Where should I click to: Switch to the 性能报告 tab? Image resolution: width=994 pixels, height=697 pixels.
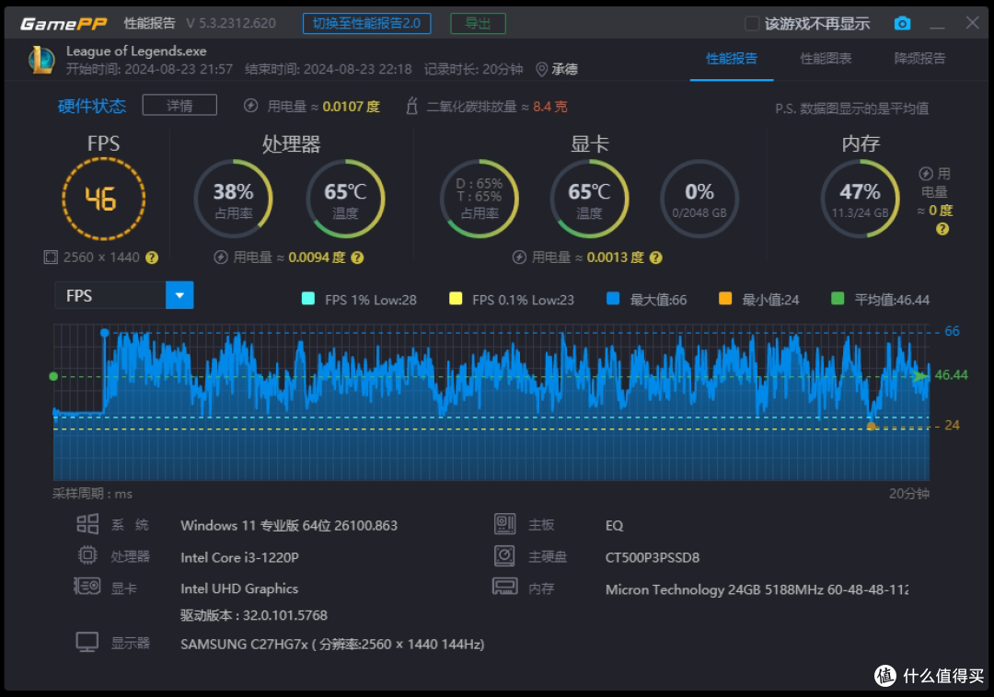[x=732, y=59]
